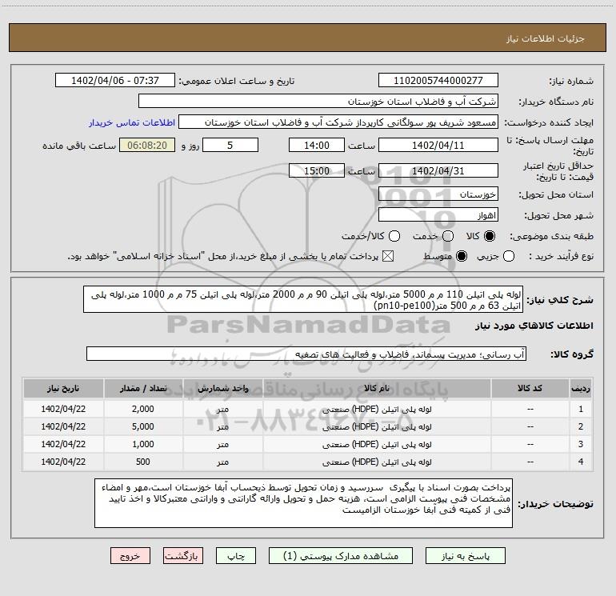Click the buyer organization name field

click(x=318, y=102)
